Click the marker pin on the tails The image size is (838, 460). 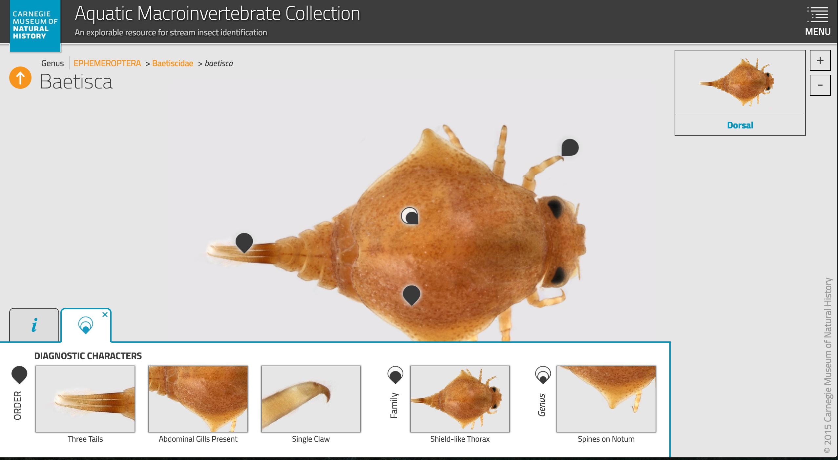coord(244,242)
